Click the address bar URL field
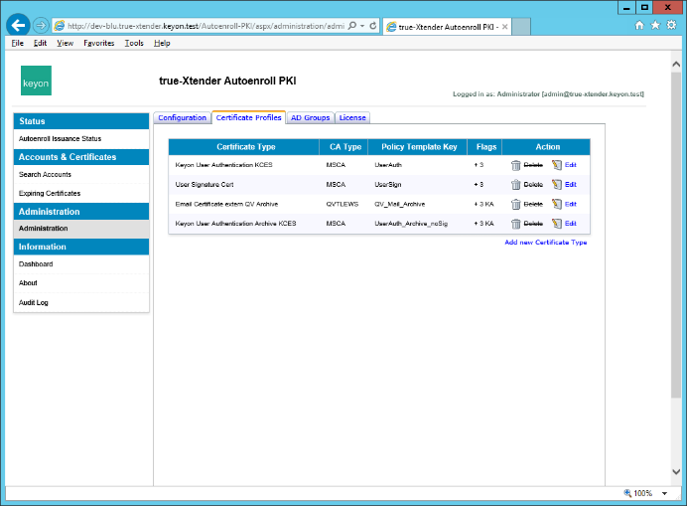The image size is (687, 506). tap(206, 26)
